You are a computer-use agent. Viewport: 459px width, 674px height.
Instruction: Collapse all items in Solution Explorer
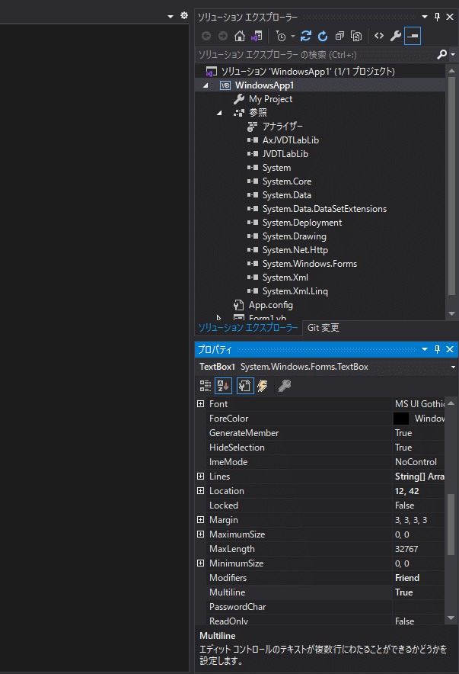click(339, 36)
